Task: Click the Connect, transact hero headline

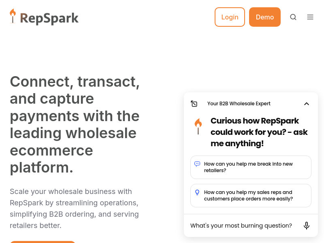Action: (75, 125)
